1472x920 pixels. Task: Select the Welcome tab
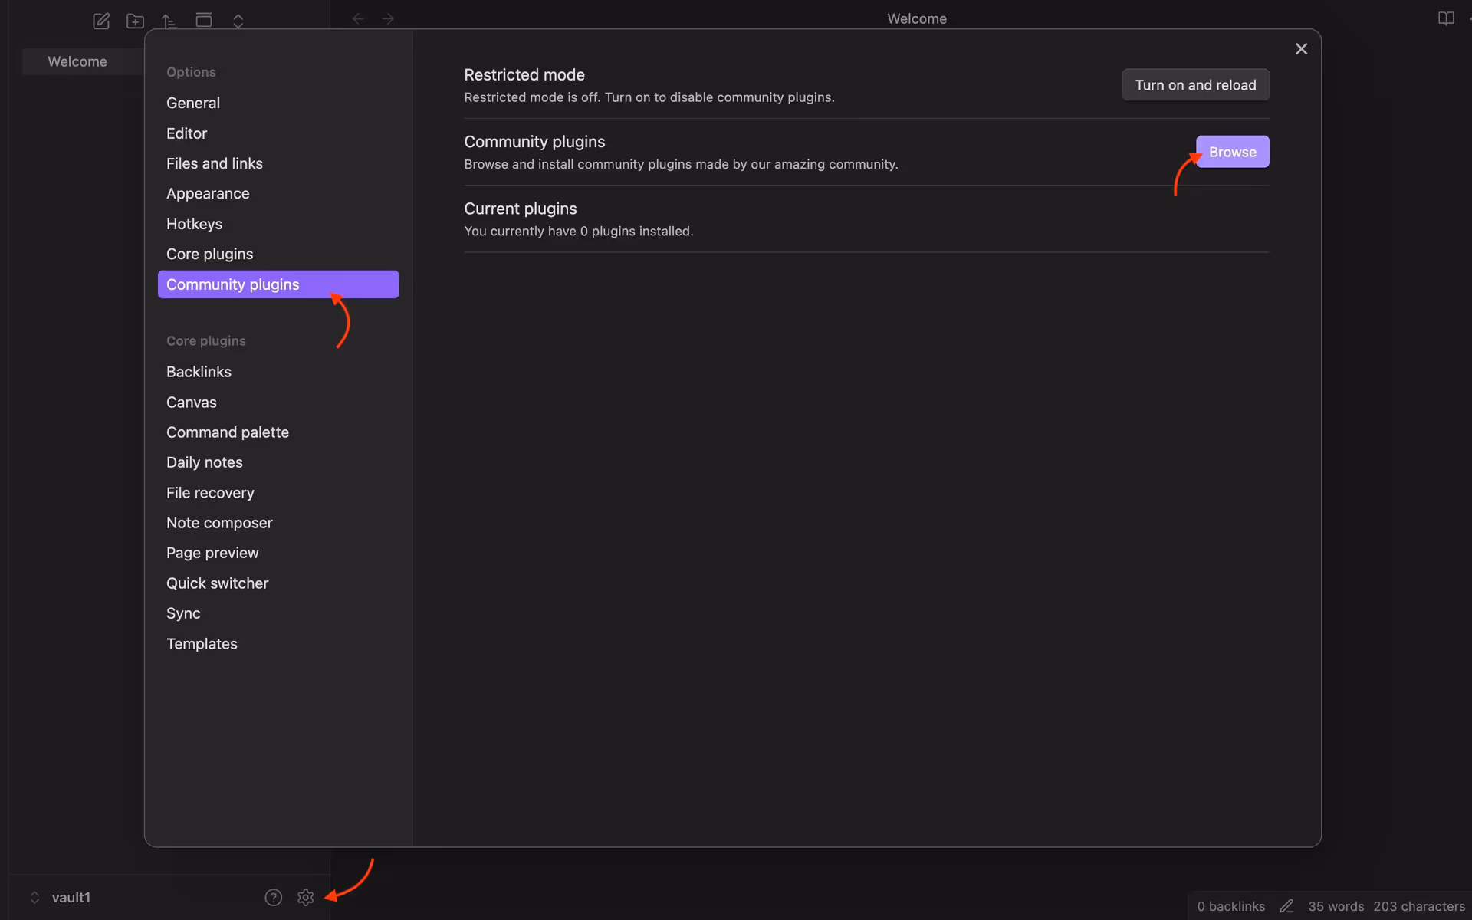[77, 61]
